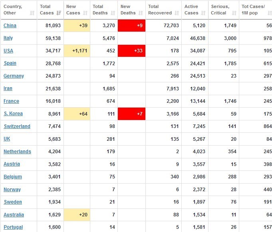The image size is (272, 232).
Task: Select Iran's total recovered value 7,913
Action: (173, 89)
